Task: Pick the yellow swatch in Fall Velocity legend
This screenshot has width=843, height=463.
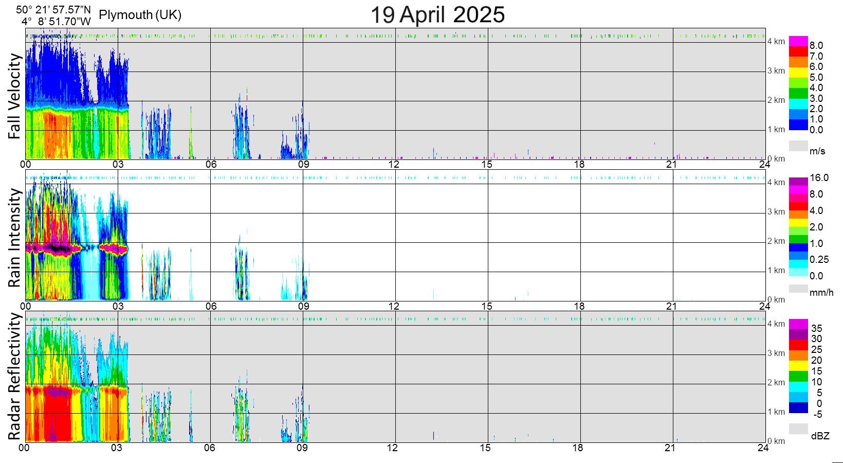Action: click(x=799, y=73)
